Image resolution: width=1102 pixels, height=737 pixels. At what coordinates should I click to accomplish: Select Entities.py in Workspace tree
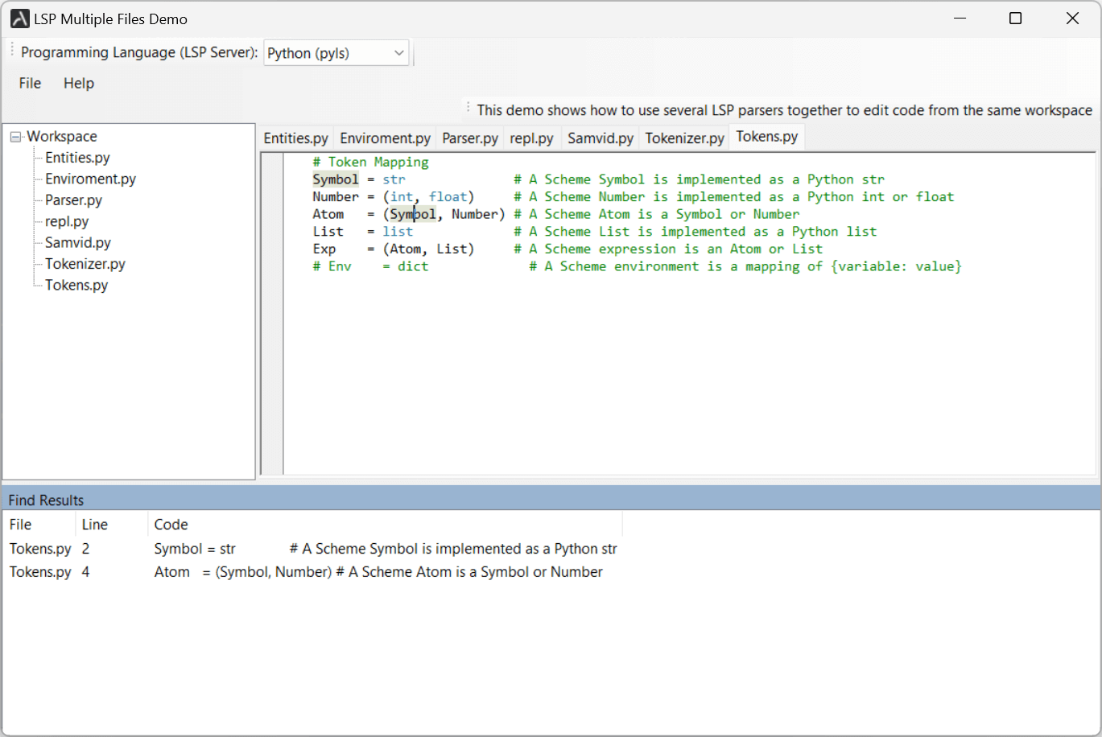pyautogui.click(x=77, y=158)
